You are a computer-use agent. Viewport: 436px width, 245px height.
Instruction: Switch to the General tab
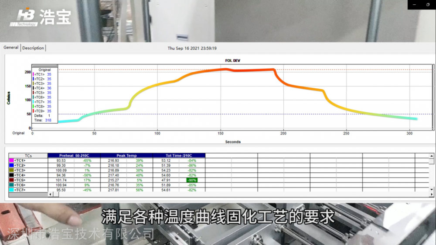[11, 47]
